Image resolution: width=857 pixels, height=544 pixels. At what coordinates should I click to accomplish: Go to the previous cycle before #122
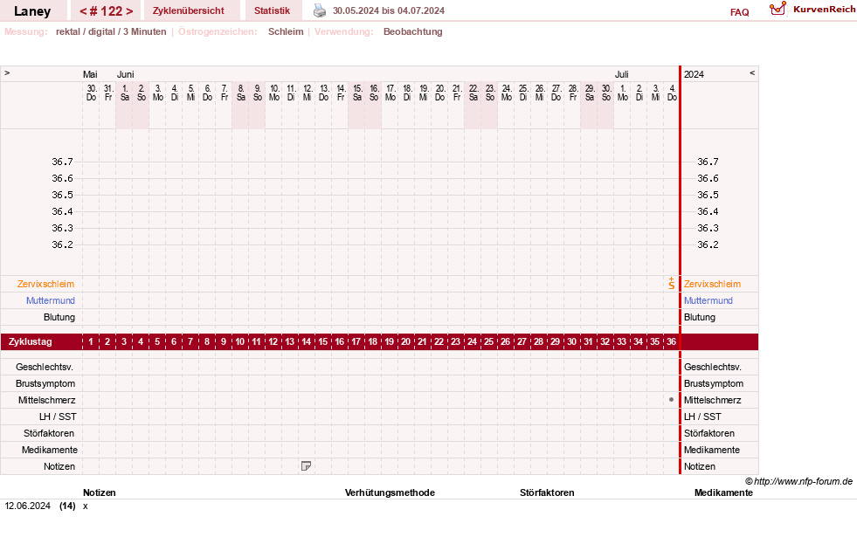pos(83,11)
